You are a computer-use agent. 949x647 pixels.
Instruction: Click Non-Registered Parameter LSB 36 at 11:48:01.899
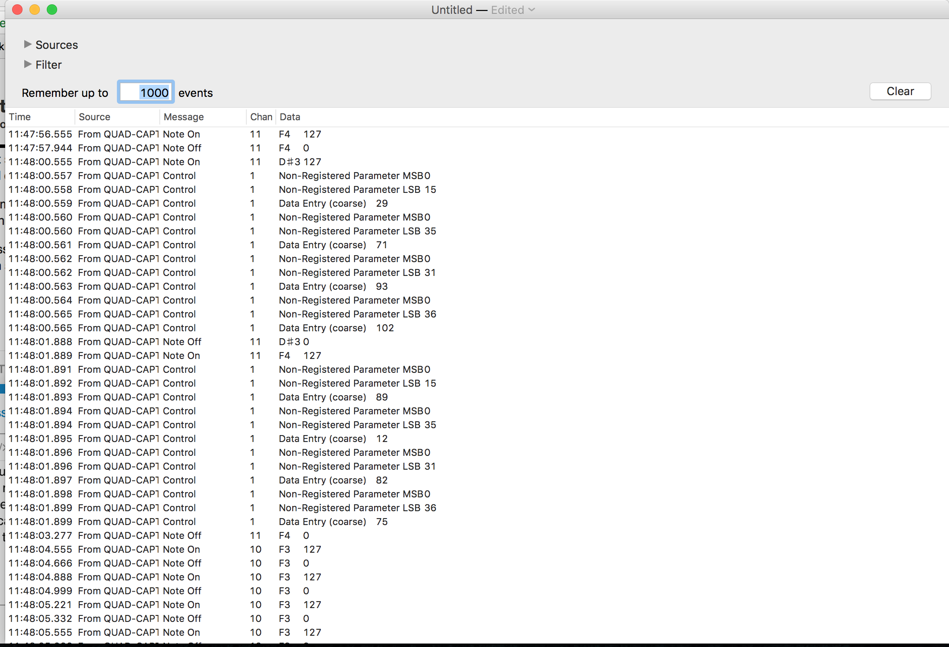tap(477, 508)
